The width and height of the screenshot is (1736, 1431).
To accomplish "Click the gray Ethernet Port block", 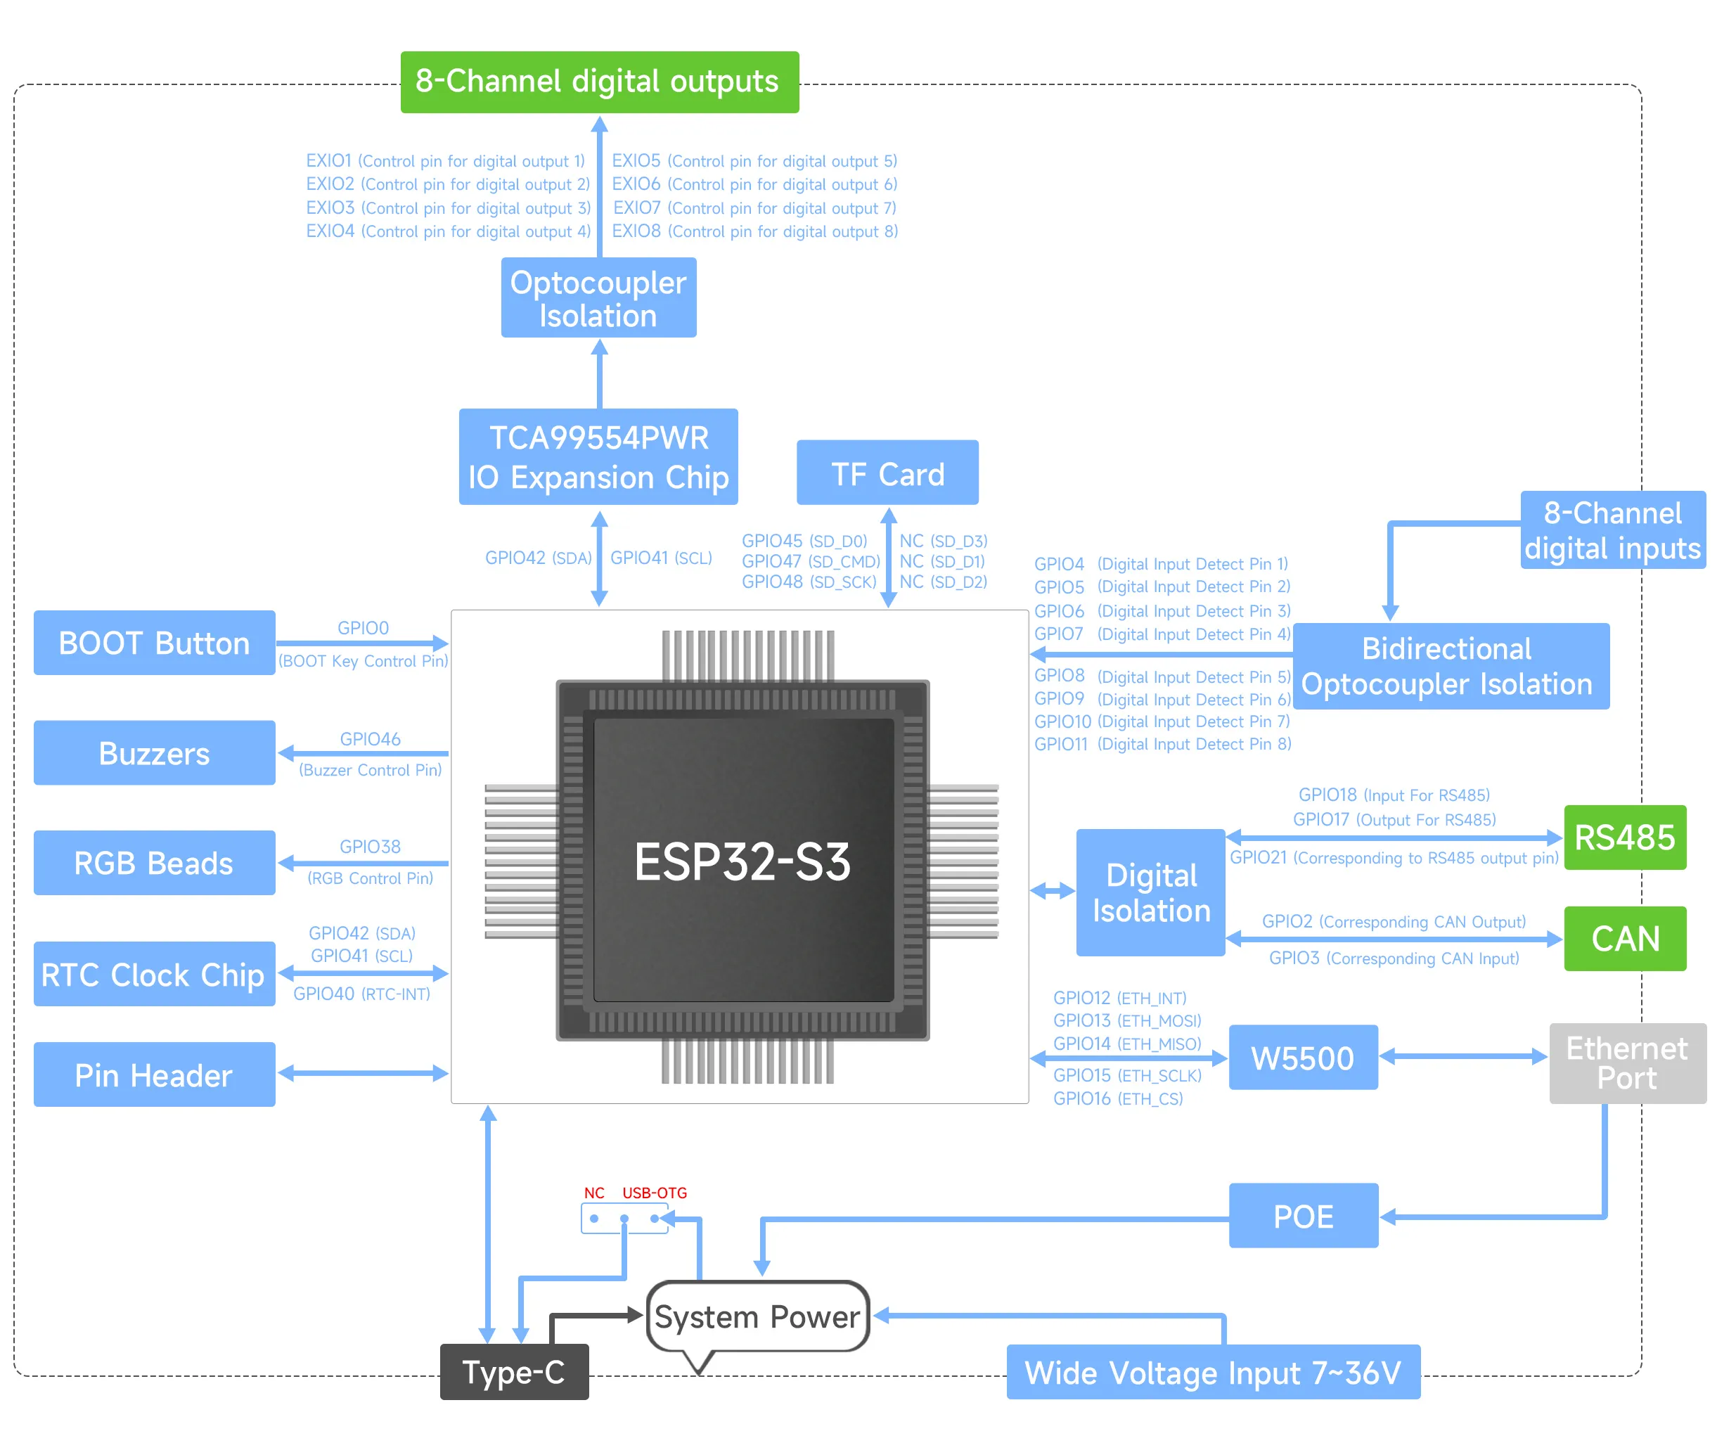I will pyautogui.click(x=1627, y=1063).
